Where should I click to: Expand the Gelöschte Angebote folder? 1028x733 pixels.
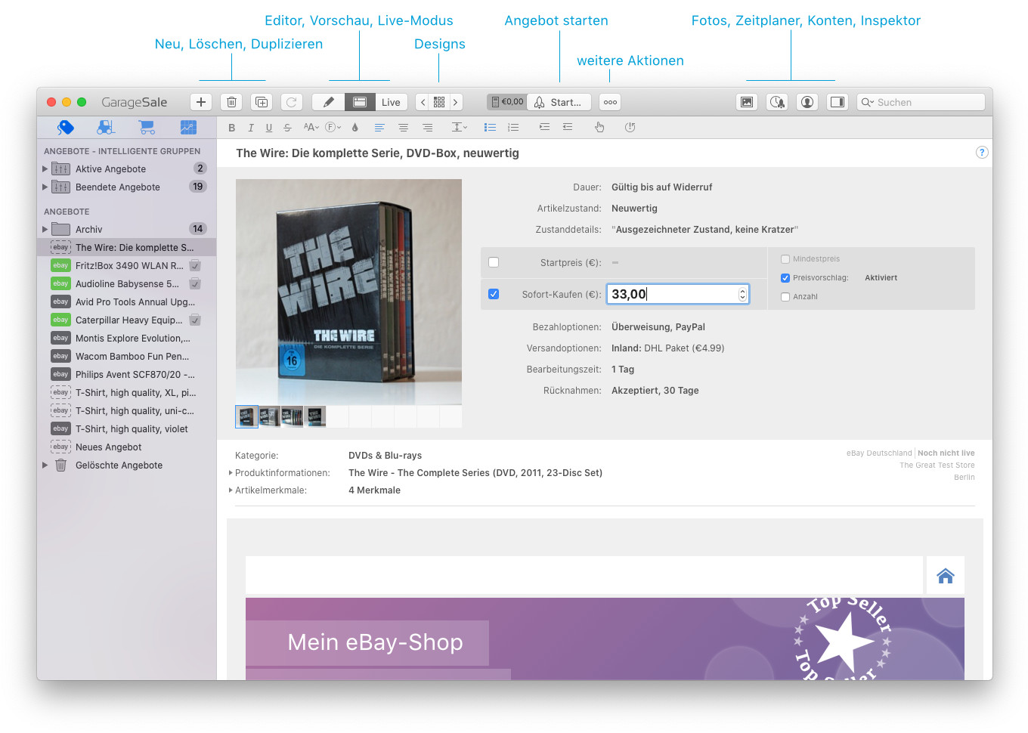point(45,465)
